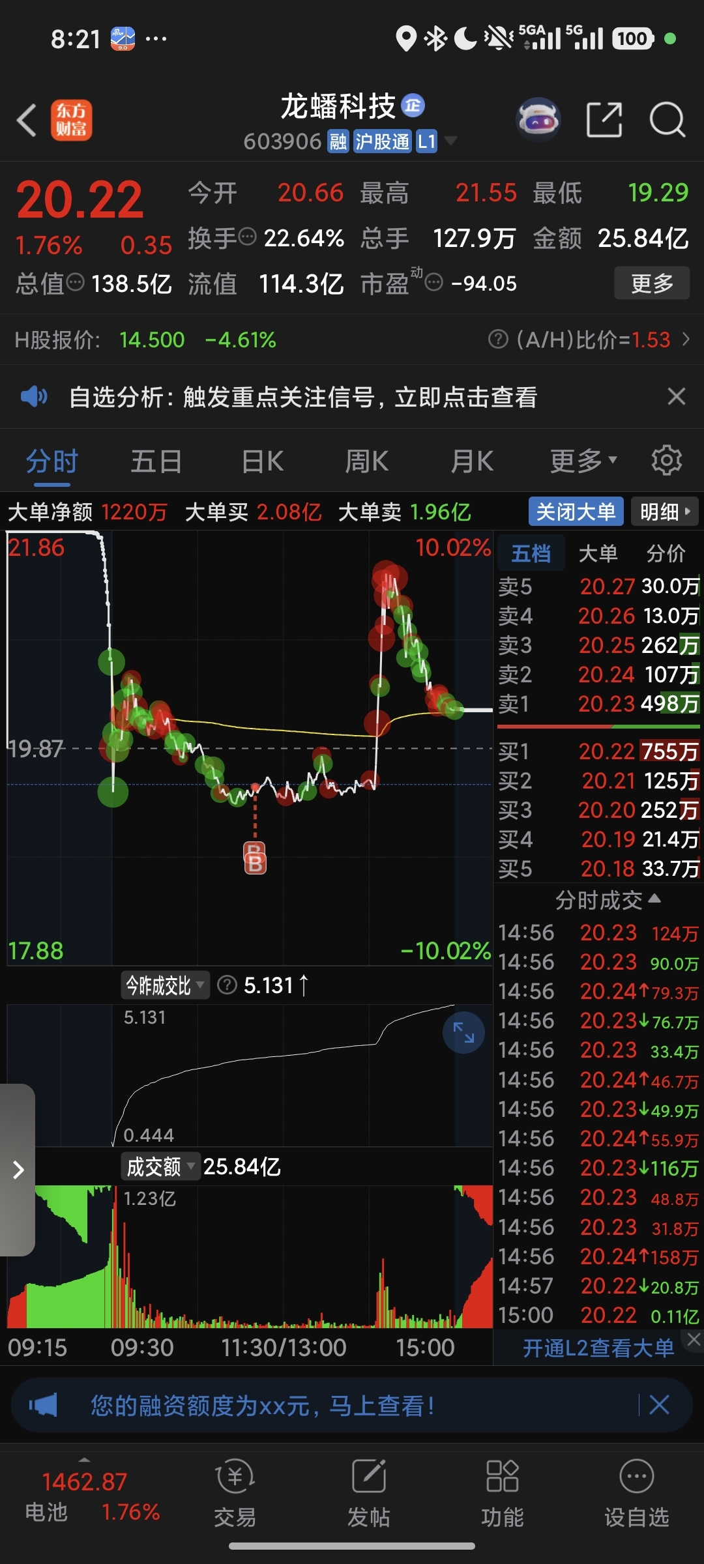Select the 卖5 price 20.27 row
Screen dimensions: 704x1564
pos(598,586)
